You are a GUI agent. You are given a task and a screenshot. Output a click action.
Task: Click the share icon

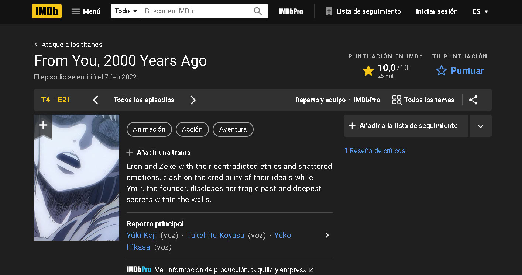(473, 100)
